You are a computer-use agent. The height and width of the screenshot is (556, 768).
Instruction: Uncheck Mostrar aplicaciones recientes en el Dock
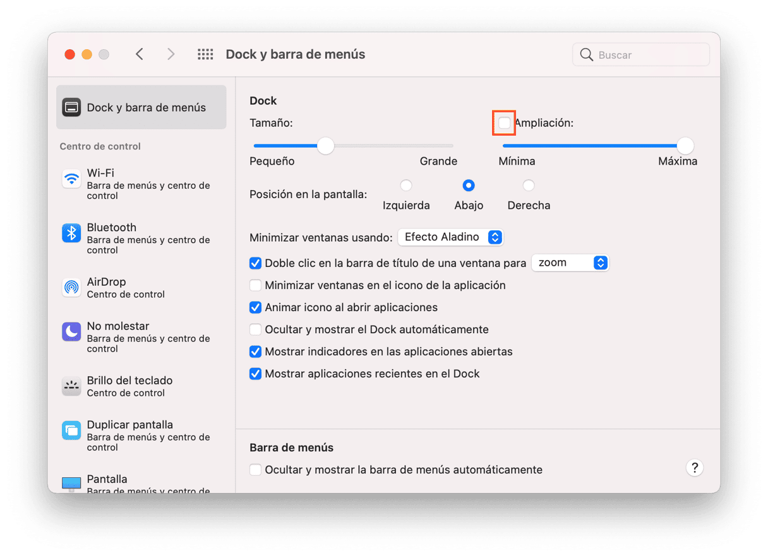click(x=255, y=374)
